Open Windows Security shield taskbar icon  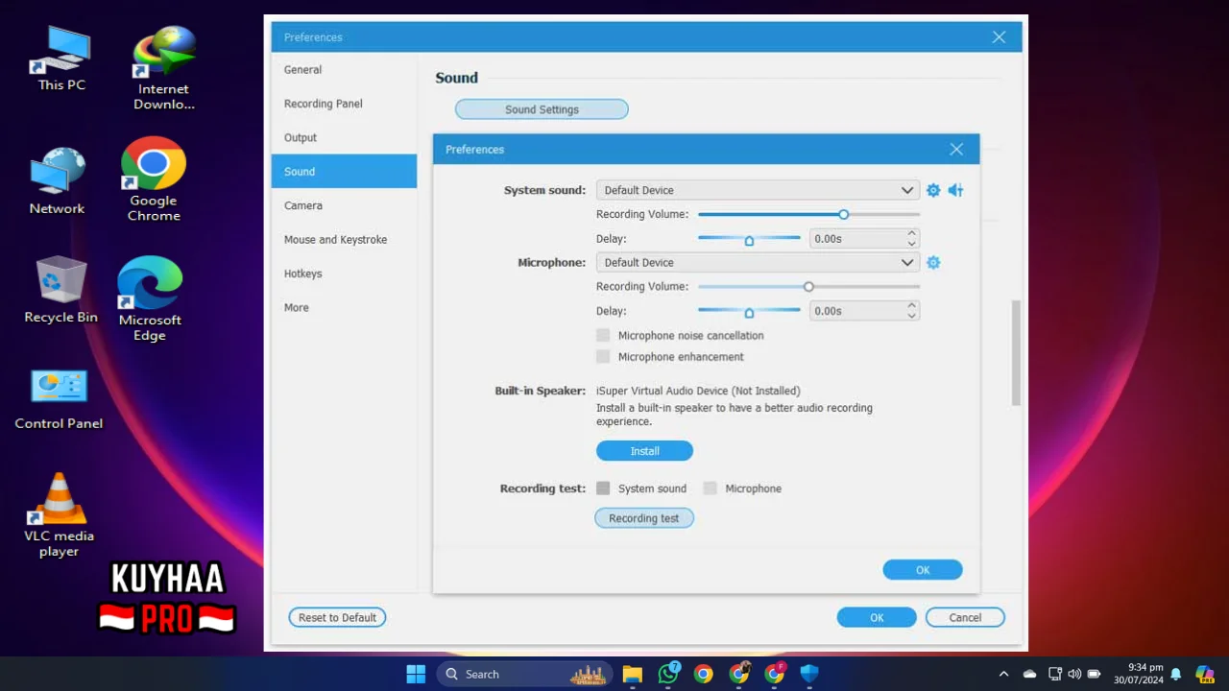coord(809,674)
